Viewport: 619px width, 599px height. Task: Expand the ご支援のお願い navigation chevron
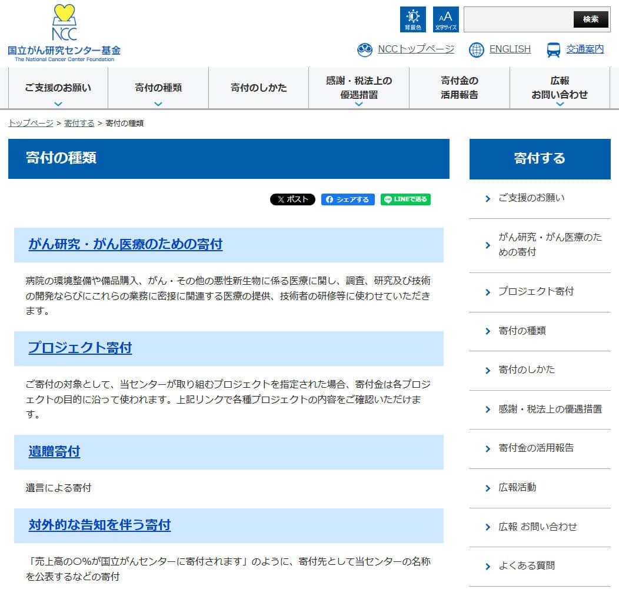56,102
